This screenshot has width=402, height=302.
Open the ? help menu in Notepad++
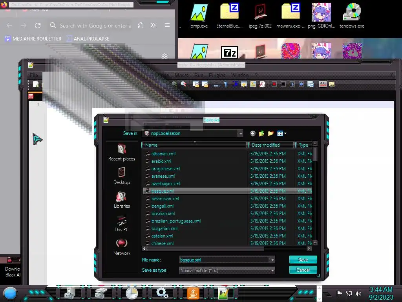[x=256, y=75]
